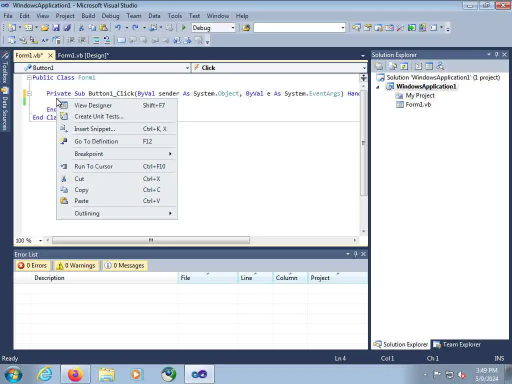Image resolution: width=512 pixels, height=384 pixels.
Task: Click the Redo arrow icon
Action: tap(135, 28)
